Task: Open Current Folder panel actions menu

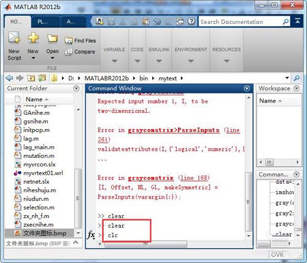Action: [x=76, y=88]
